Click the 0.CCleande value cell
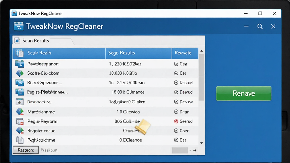 (x=131, y=140)
